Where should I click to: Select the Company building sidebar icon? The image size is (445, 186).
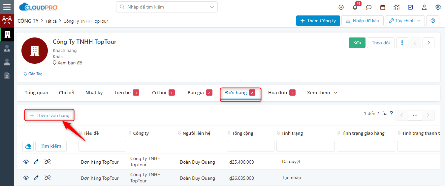[x=7, y=34]
